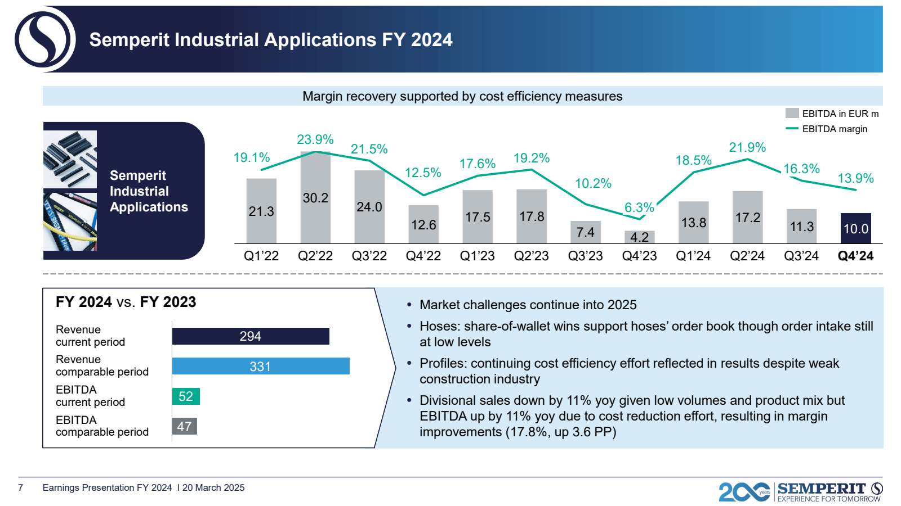Image resolution: width=901 pixels, height=506 pixels.
Task: Click the 18.5% margin data label
Action: pyautogui.click(x=694, y=160)
